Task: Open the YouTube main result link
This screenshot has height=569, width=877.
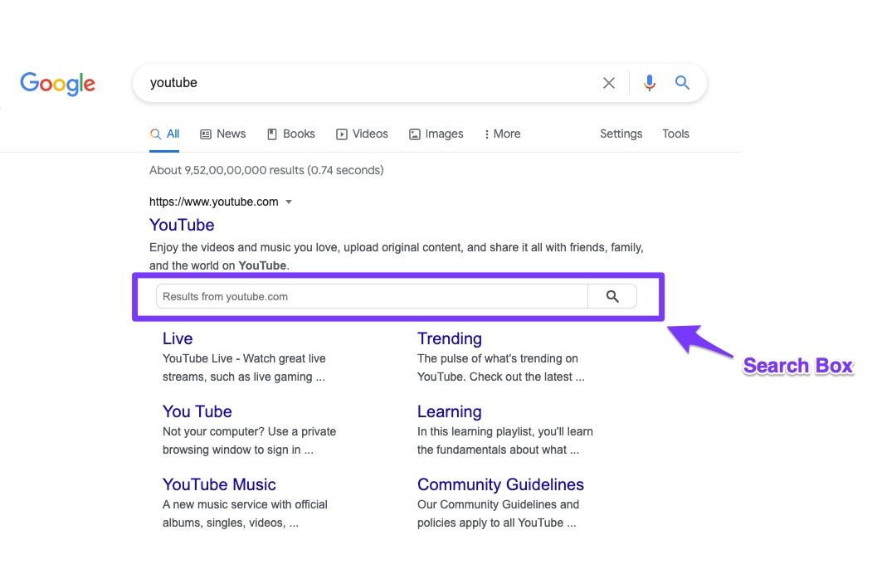Action: [181, 225]
